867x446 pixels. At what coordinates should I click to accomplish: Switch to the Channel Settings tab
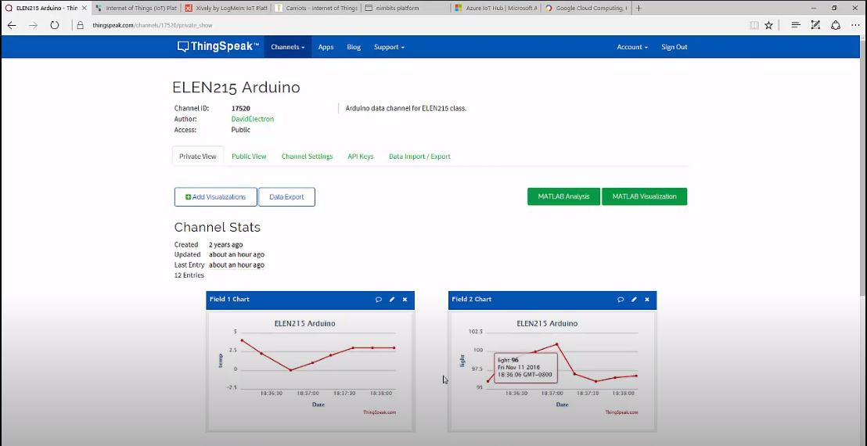pos(307,156)
